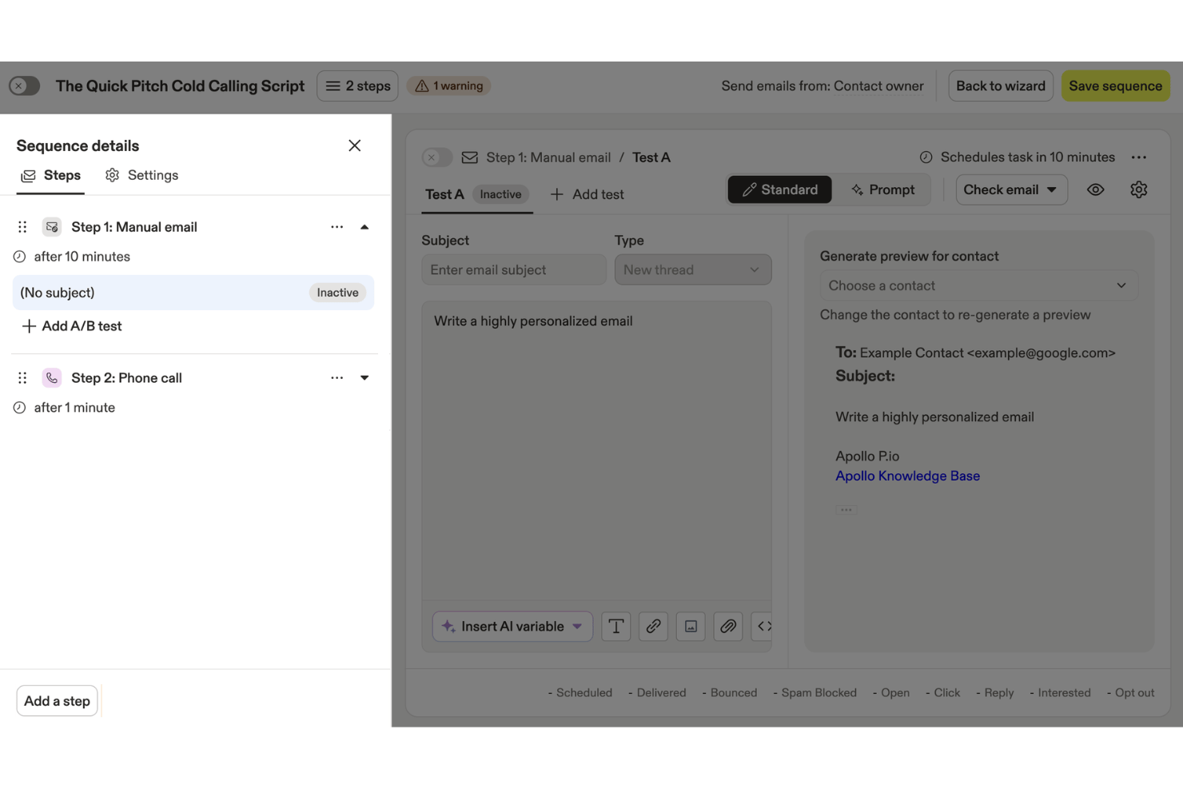Click the schedule clock icon in editor header

pyautogui.click(x=926, y=157)
